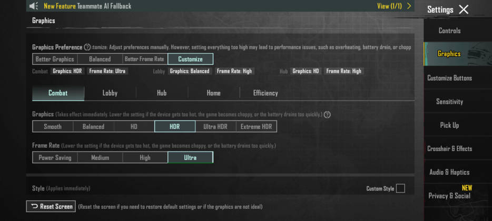Click New Feature Teammate AI Fallback banner
This screenshot has width=492, height=221.
click(x=87, y=6)
